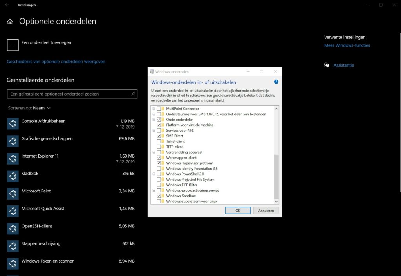Click the Assistentie chat icon
Screen dimensions: 401x276
pyautogui.click(x=327, y=65)
